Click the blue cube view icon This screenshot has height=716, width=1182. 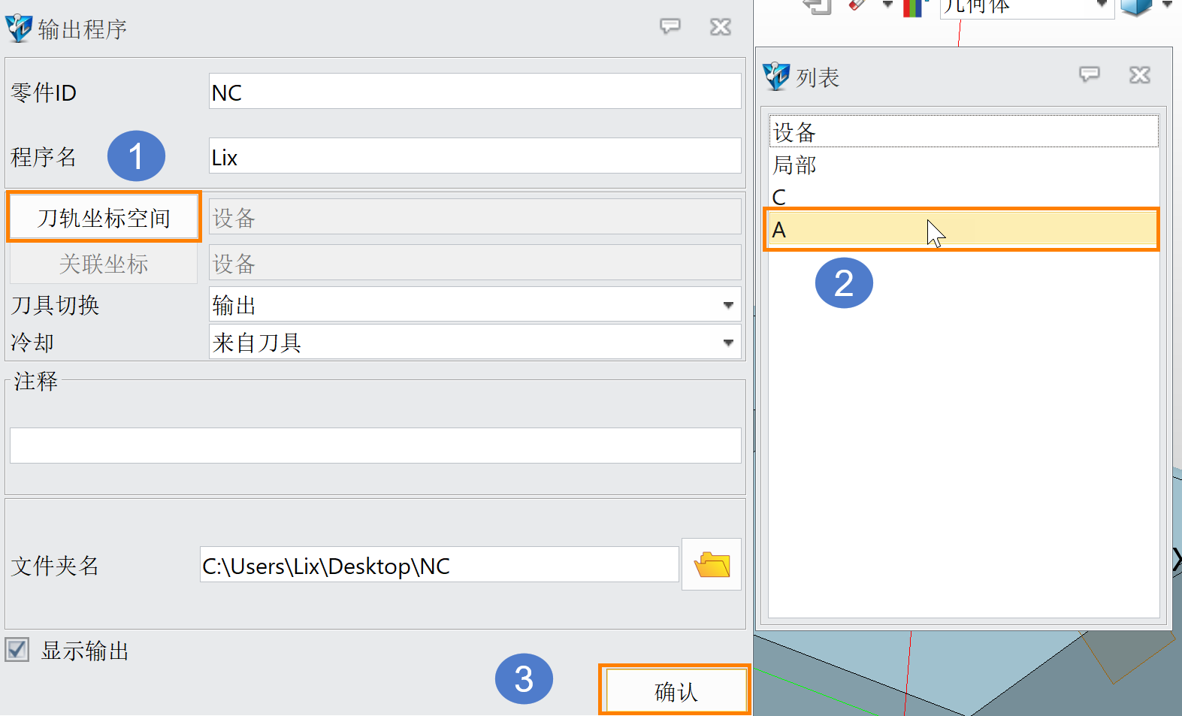pos(1135,7)
